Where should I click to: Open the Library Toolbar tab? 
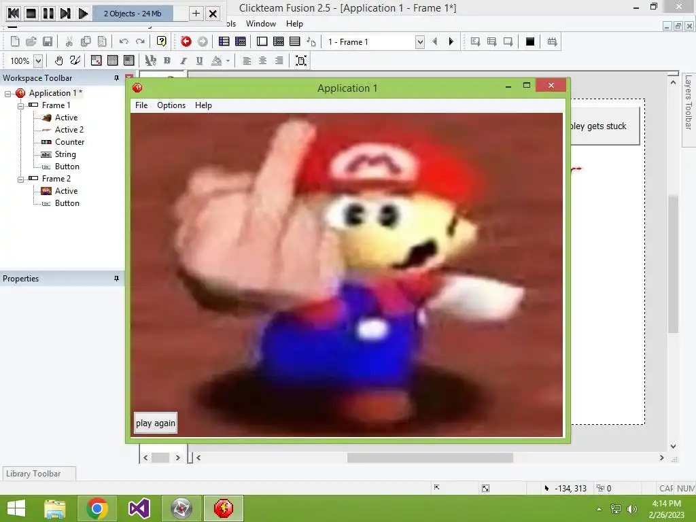click(39, 474)
